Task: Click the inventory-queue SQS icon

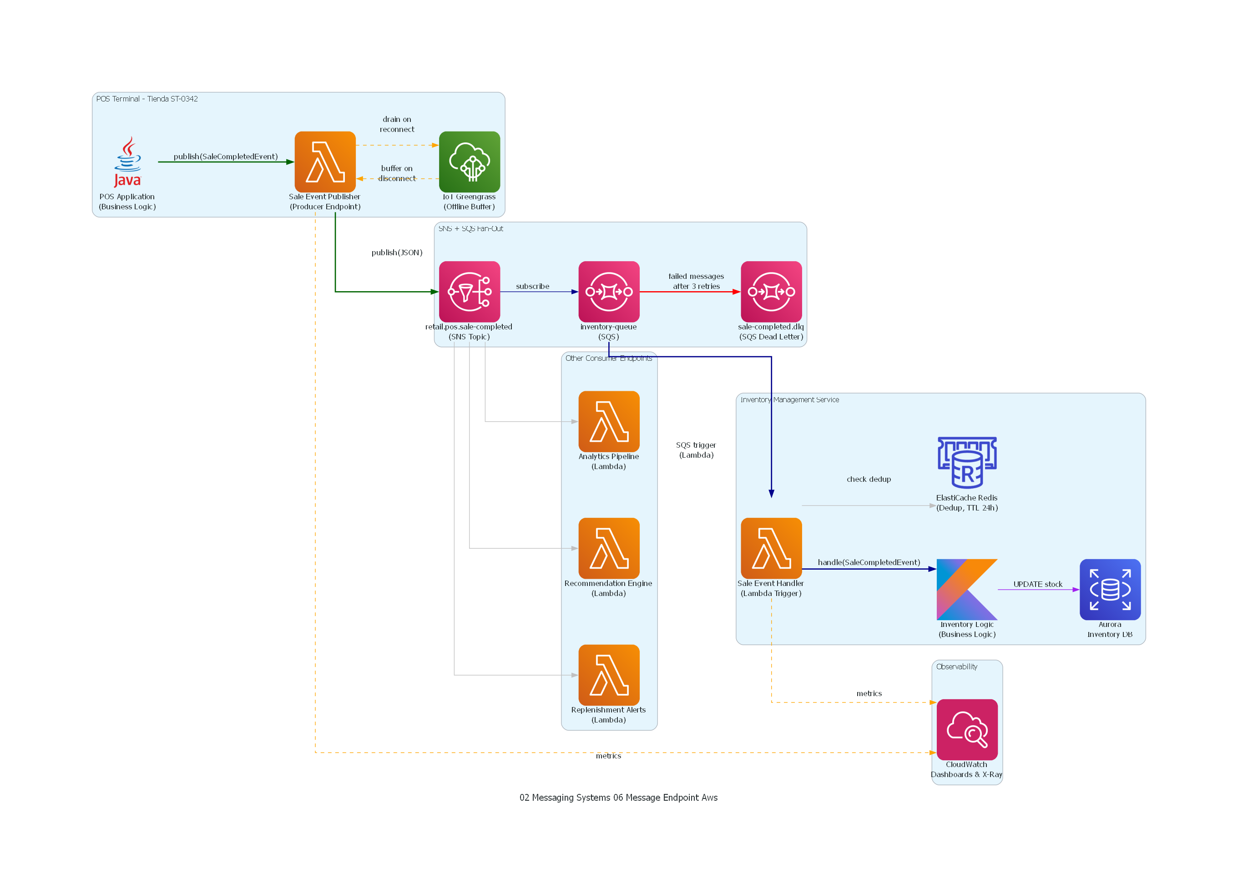Action: coord(609,292)
